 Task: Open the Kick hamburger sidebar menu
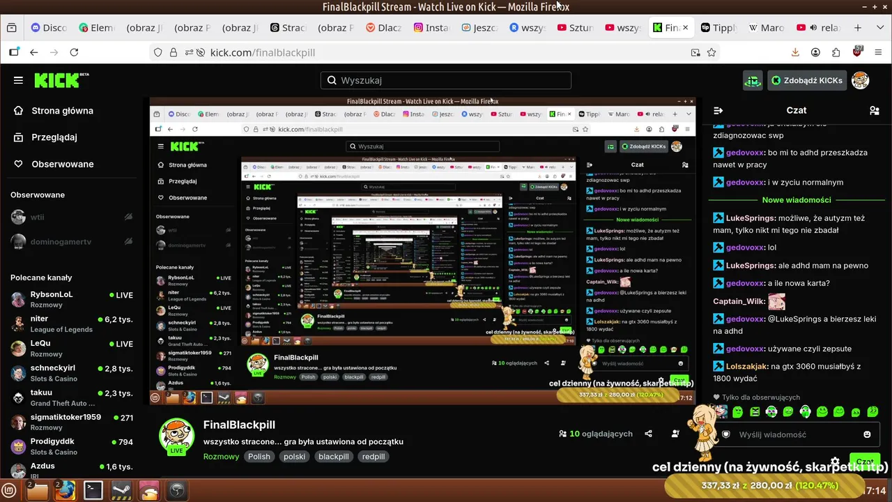pos(18,80)
